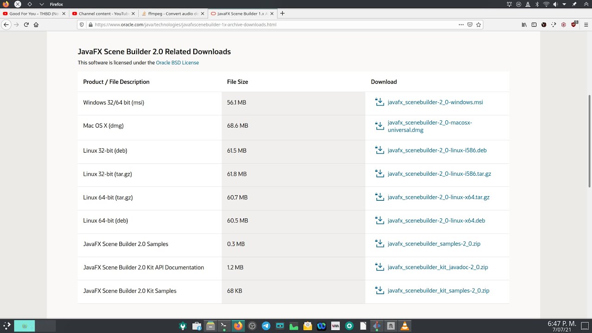Click download icon beside kit_javadoc-2_0.zip
Viewport: 592px width, 333px height.
(380, 267)
